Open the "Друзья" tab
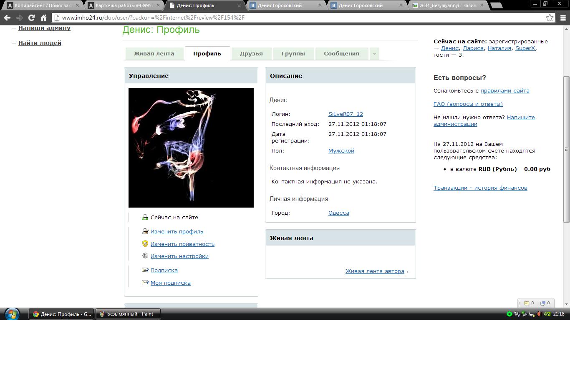Image resolution: width=570 pixels, height=366 pixels. click(x=251, y=53)
